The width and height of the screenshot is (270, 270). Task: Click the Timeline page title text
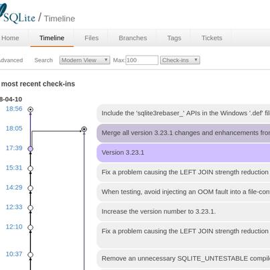click(x=60, y=19)
